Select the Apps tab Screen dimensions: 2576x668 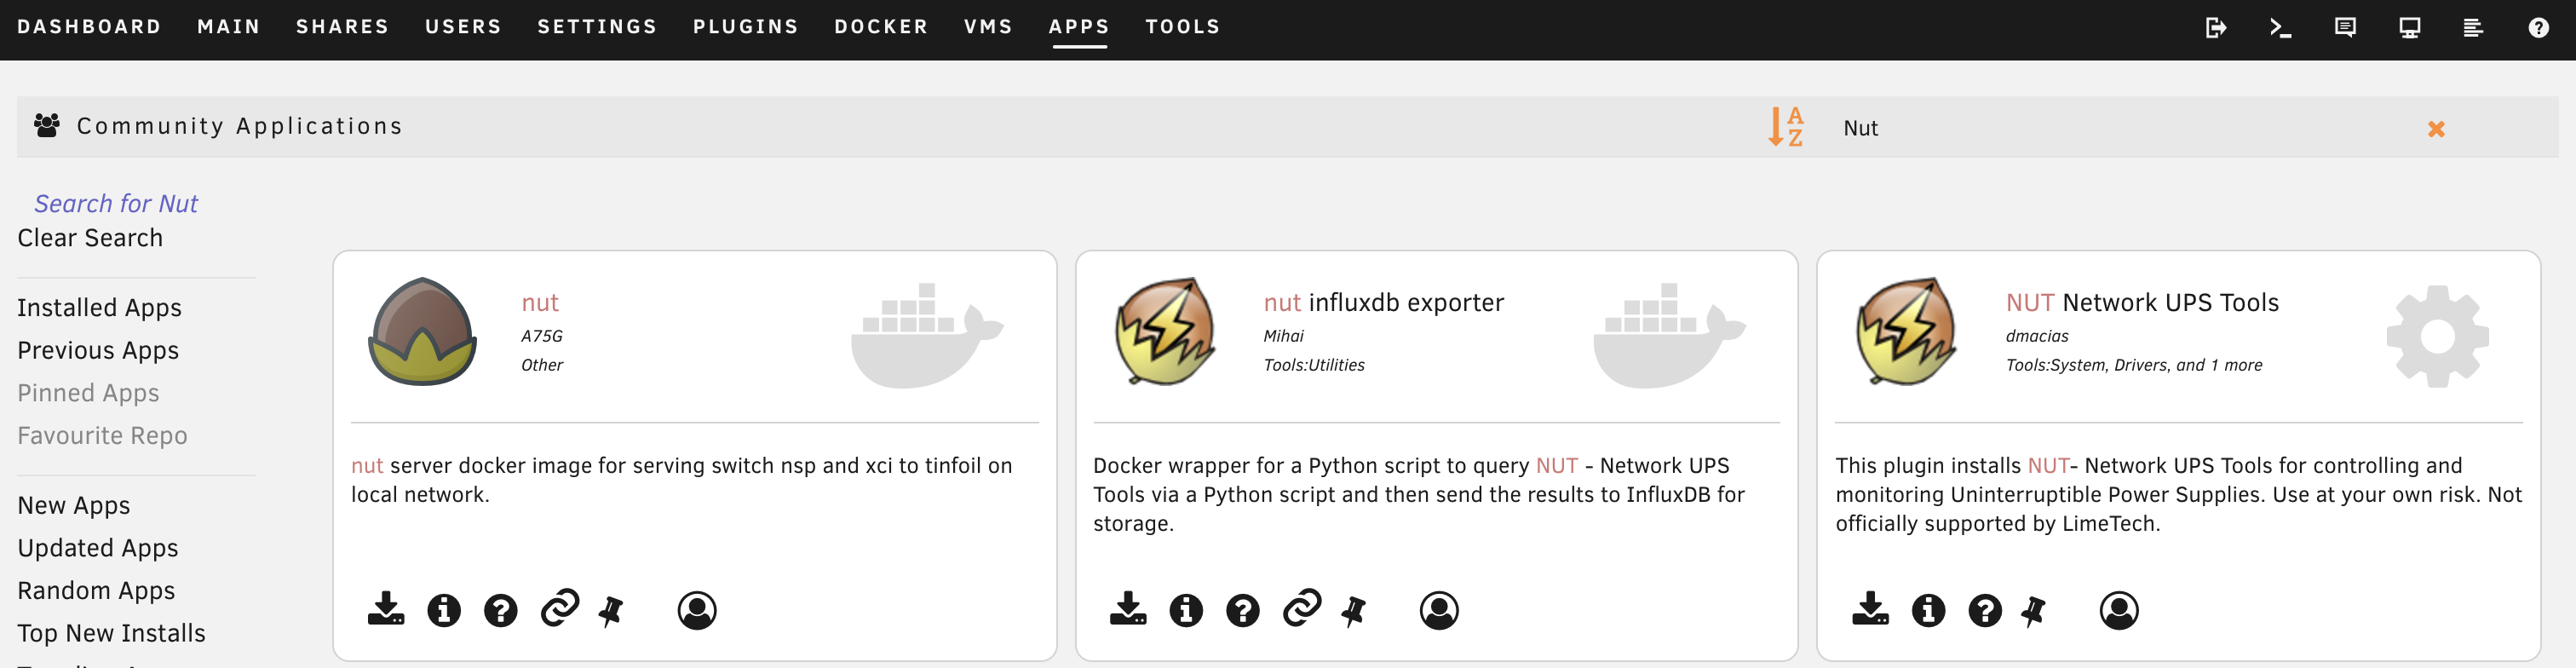[x=1079, y=27]
